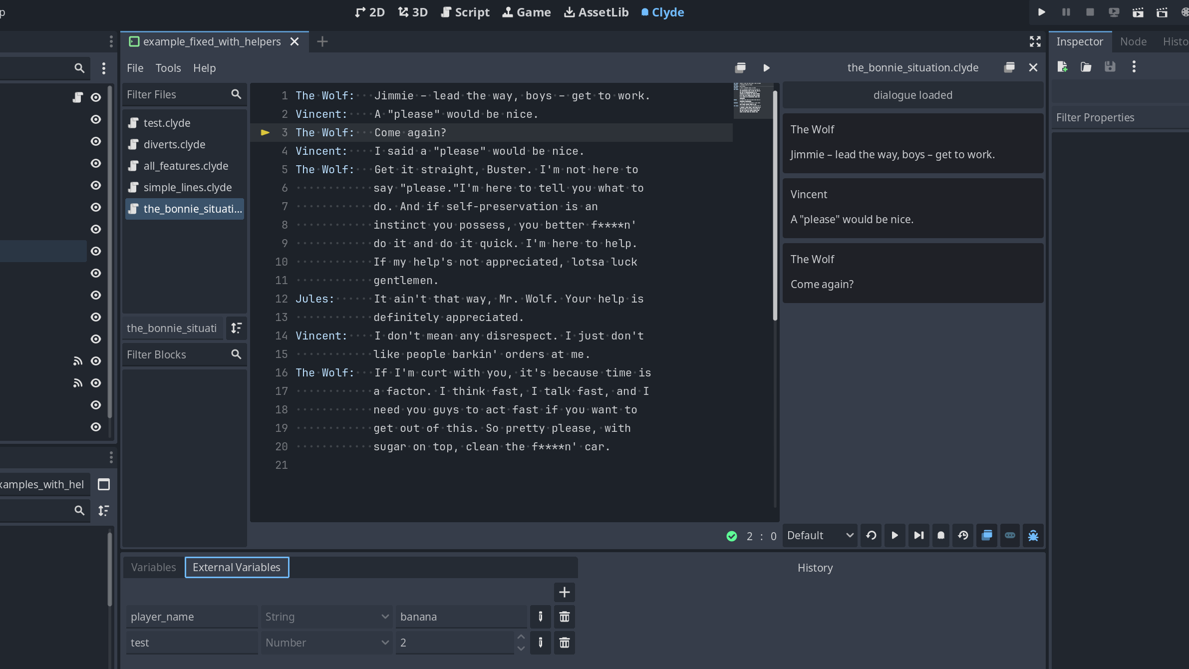Skip to next dialogue line button
Image resolution: width=1189 pixels, height=669 pixels.
coord(918,535)
